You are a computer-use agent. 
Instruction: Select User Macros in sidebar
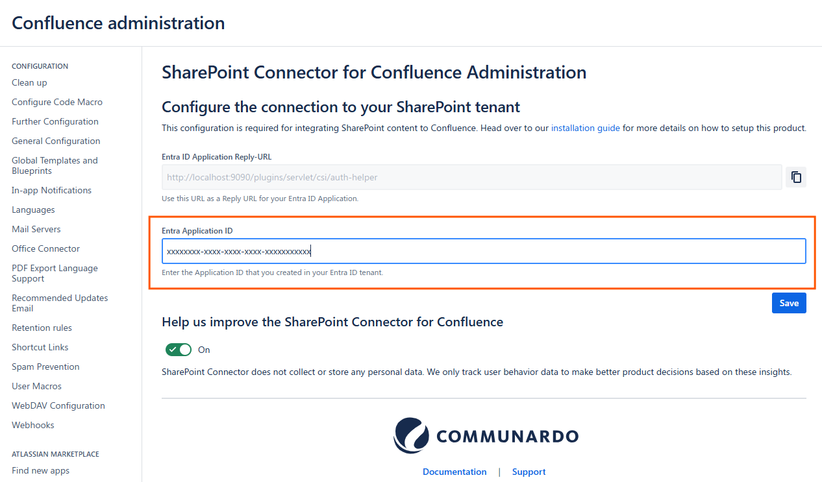point(36,386)
